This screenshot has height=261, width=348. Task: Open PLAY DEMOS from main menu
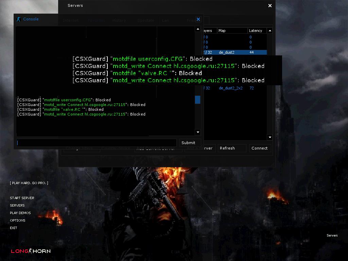(20, 213)
